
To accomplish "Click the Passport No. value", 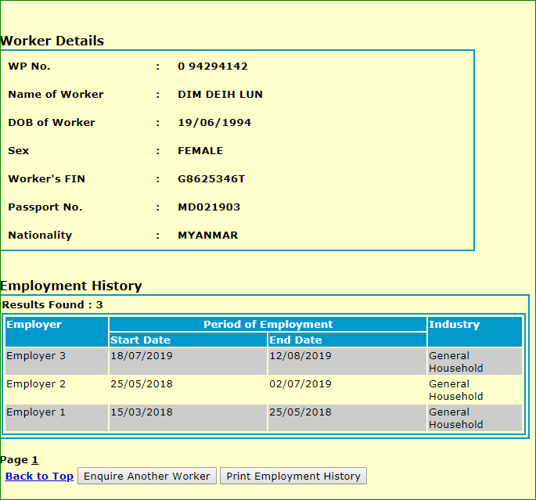I will (x=209, y=207).
